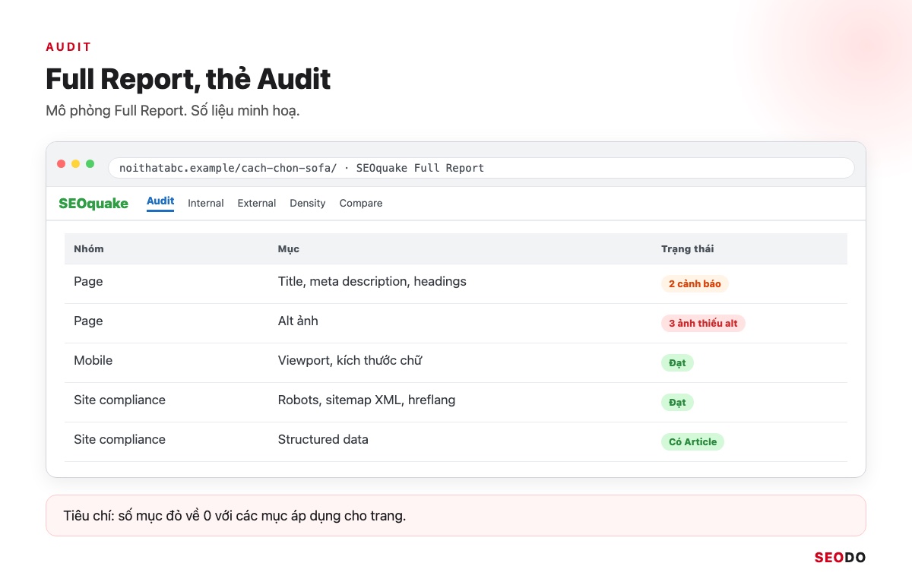This screenshot has height=582, width=912.
Task: Click the '2 cảnh báo' status badge
Action: (x=695, y=283)
